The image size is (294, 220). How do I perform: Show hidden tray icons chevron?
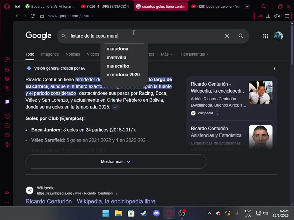209,213
